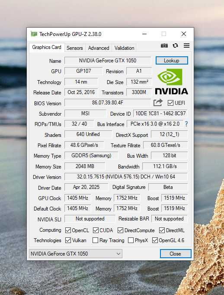This screenshot has width=224, height=295.
Task: Click the GPU field showing GP107
Action: [83, 71]
